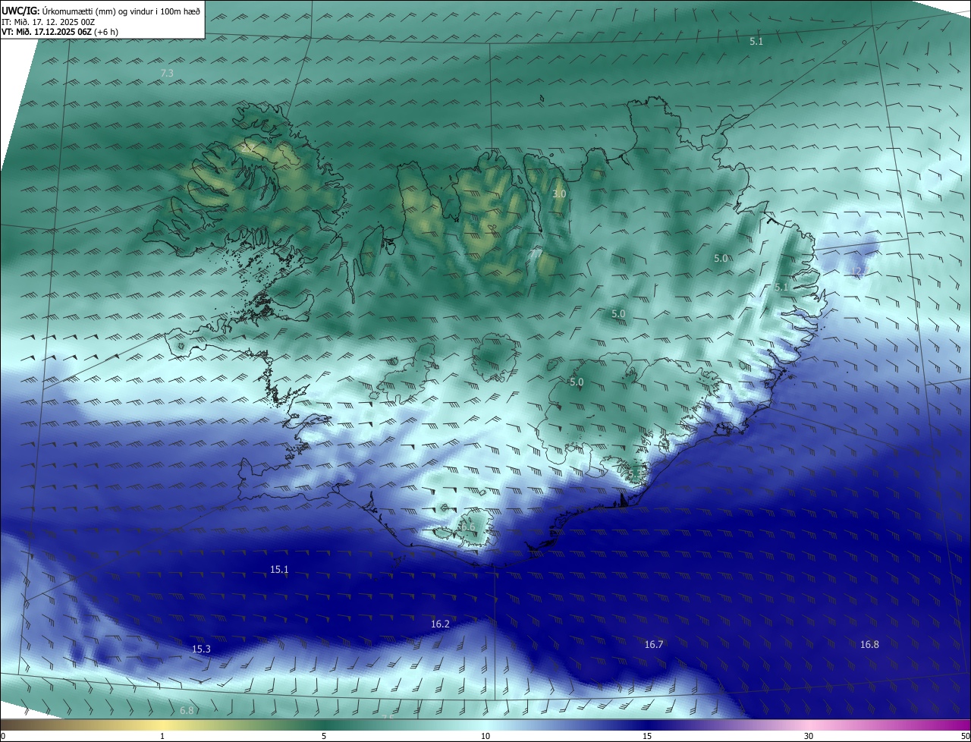This screenshot has width=971, height=742.
Task: Click the '15' tick label on the color scale
Action: click(647, 736)
